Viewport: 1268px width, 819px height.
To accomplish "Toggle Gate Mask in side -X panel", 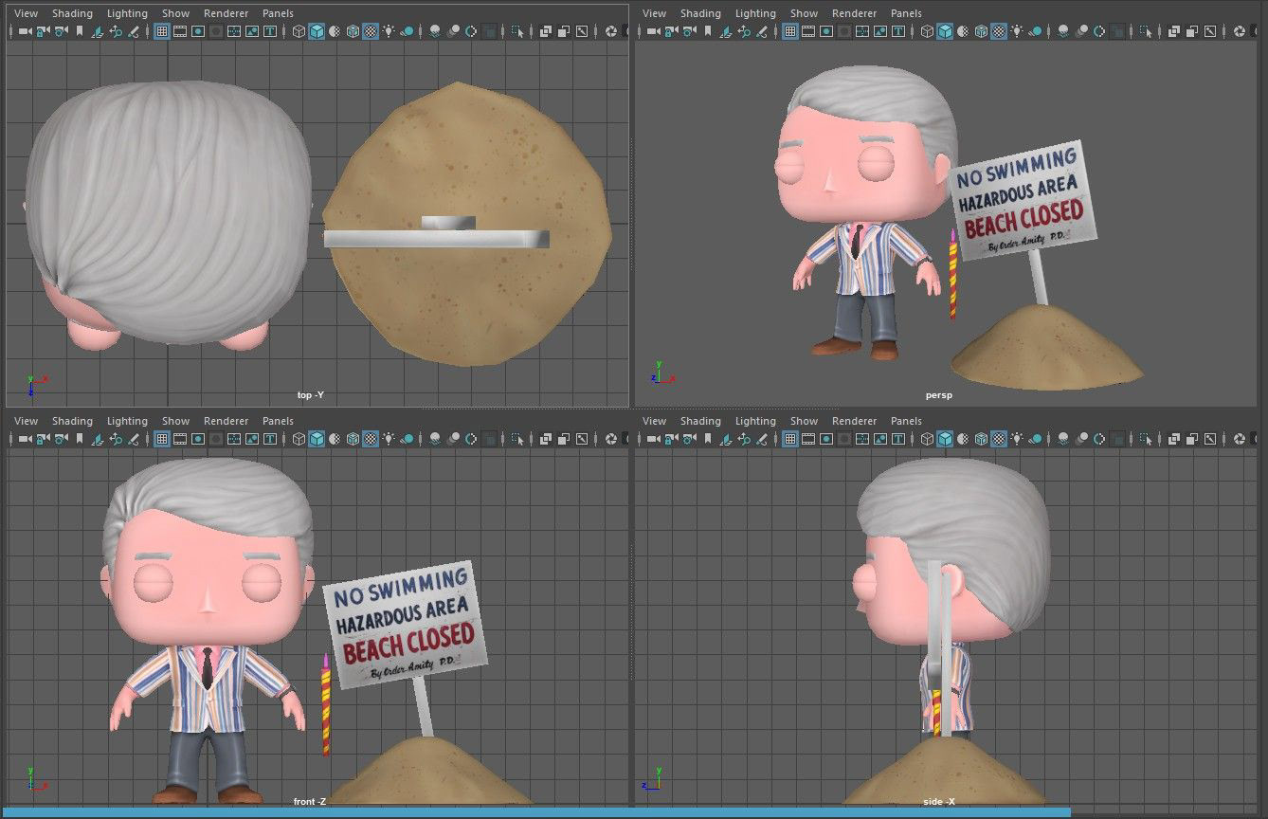I will 843,439.
